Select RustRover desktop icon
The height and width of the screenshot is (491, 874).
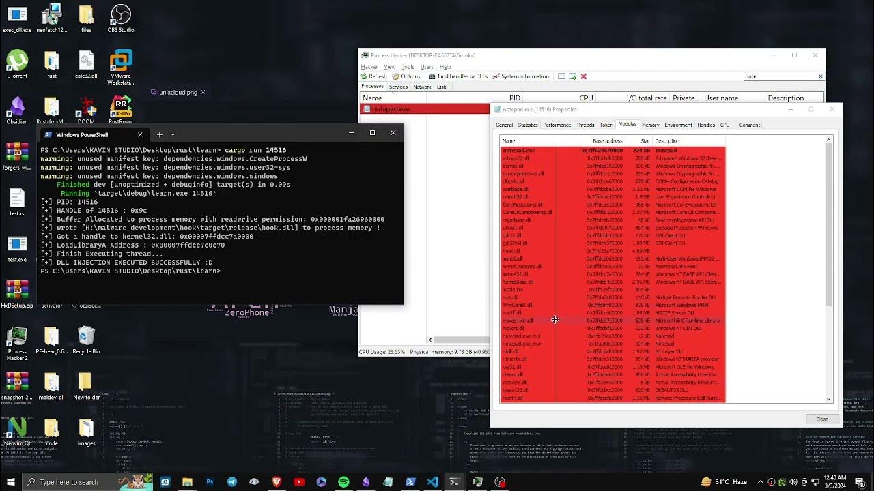(121, 109)
